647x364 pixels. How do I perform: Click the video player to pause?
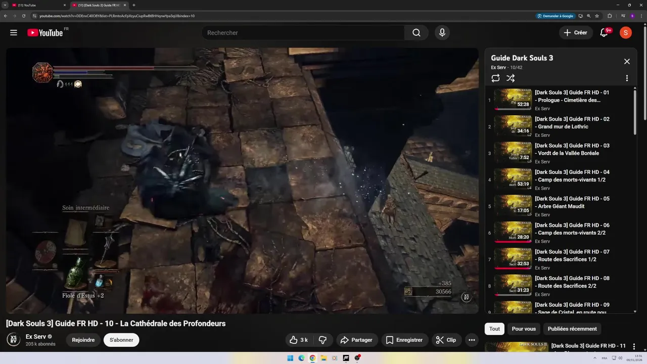tap(242, 180)
